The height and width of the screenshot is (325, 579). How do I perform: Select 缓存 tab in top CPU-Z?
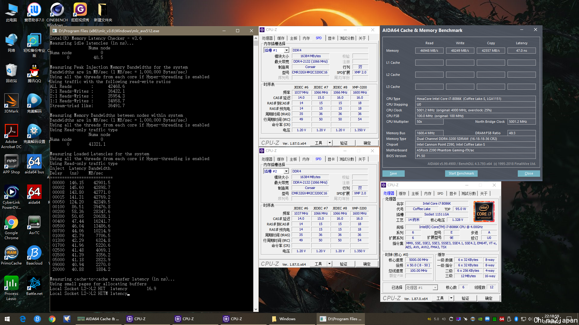(x=281, y=38)
